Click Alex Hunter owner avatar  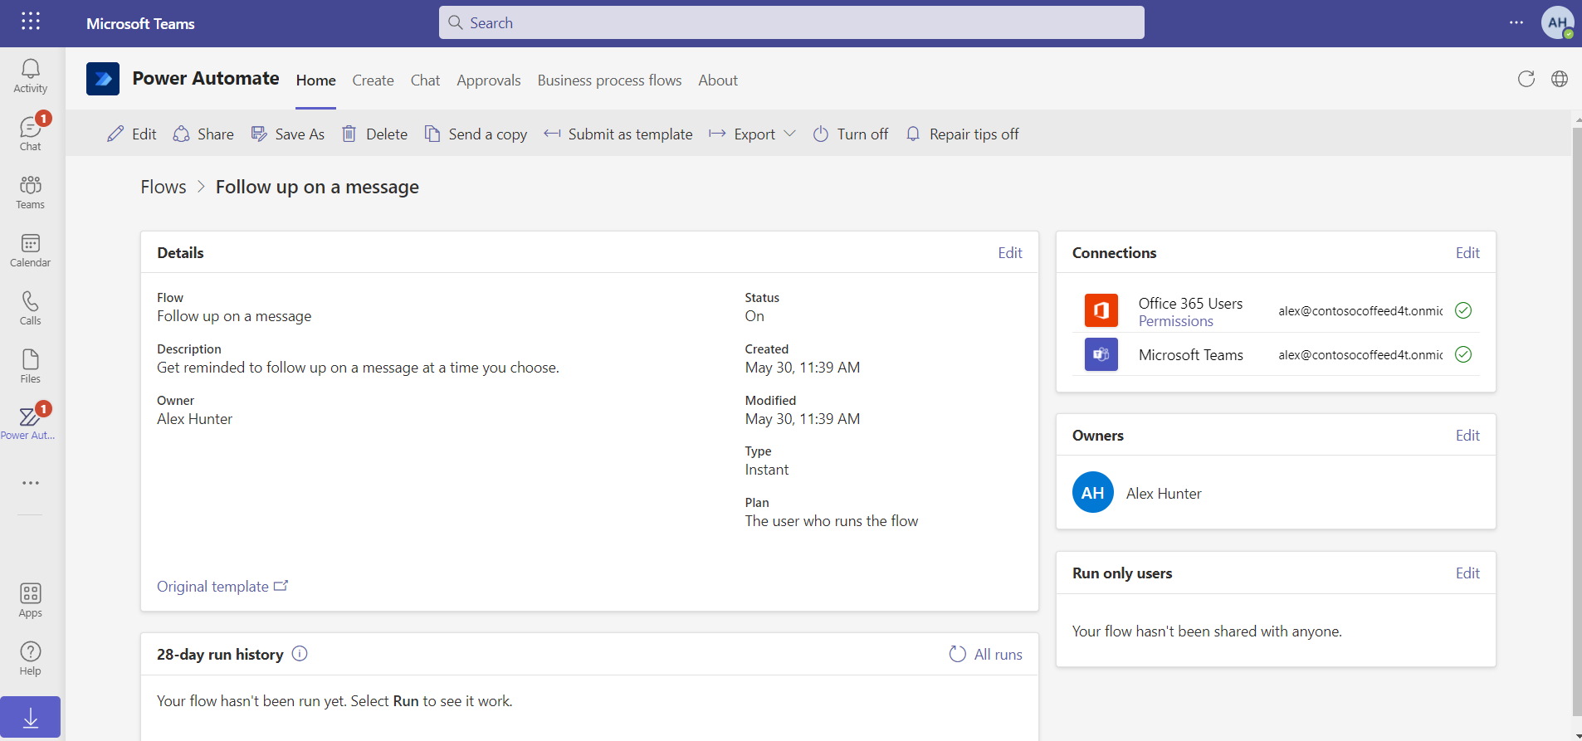click(1093, 492)
